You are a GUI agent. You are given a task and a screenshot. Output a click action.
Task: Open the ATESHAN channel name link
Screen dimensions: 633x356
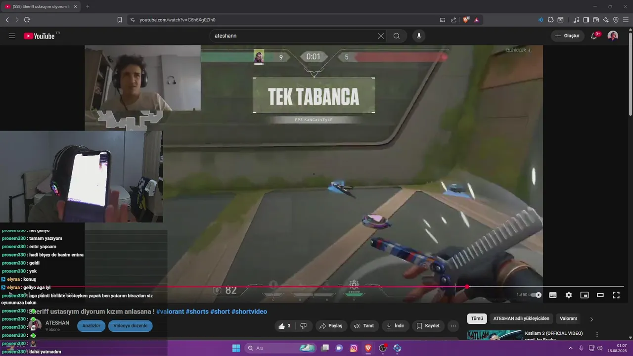[57, 323]
